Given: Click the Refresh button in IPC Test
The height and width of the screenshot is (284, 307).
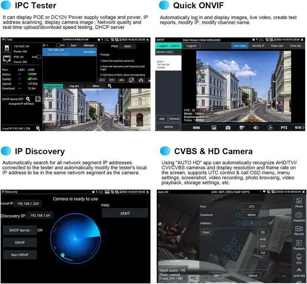Looking at the screenshot, I should coord(89,45).
